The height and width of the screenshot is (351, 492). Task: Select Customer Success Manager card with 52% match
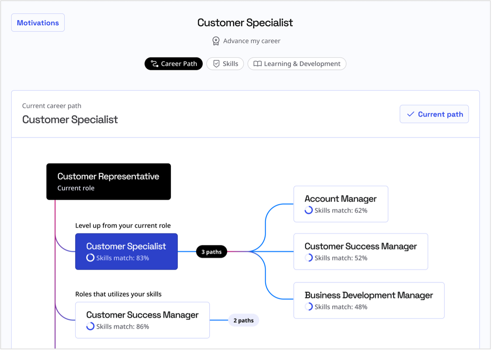pyautogui.click(x=361, y=252)
